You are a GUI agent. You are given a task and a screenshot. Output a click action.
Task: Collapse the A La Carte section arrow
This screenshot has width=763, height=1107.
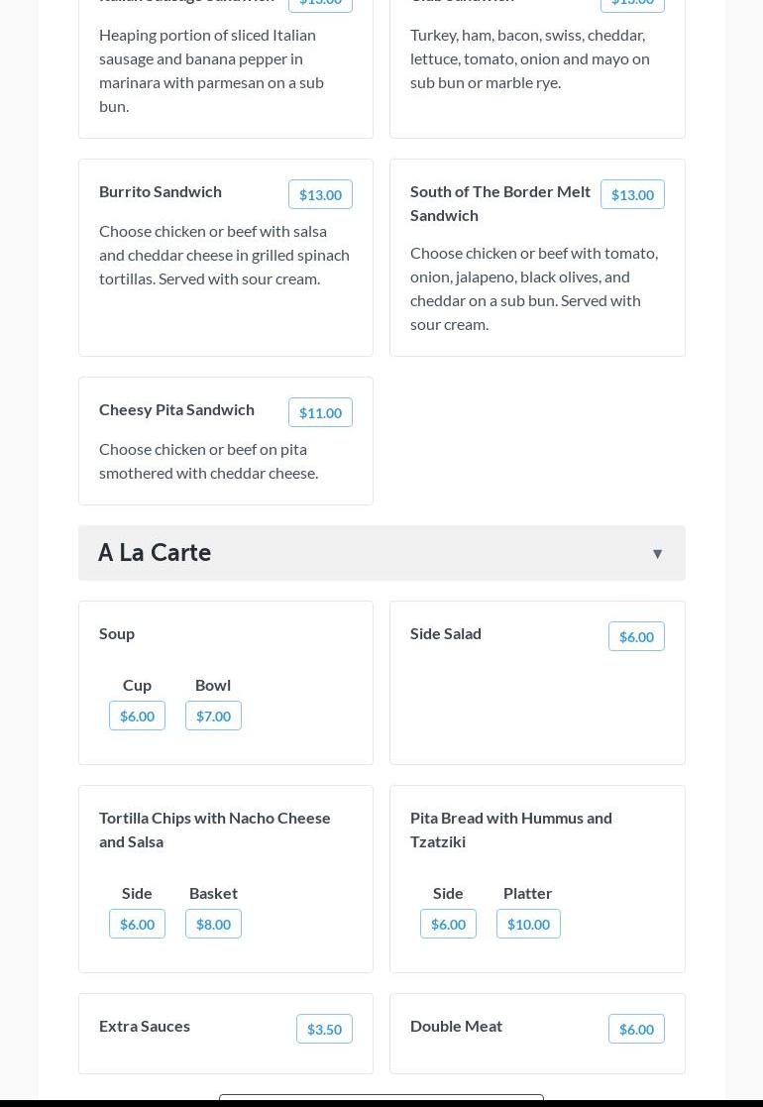point(657,554)
